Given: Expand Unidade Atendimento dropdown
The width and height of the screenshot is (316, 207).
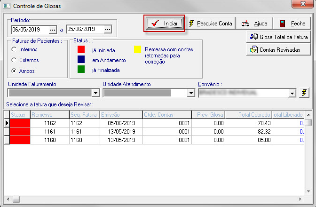Looking at the screenshot, I should pyautogui.click(x=190, y=93).
